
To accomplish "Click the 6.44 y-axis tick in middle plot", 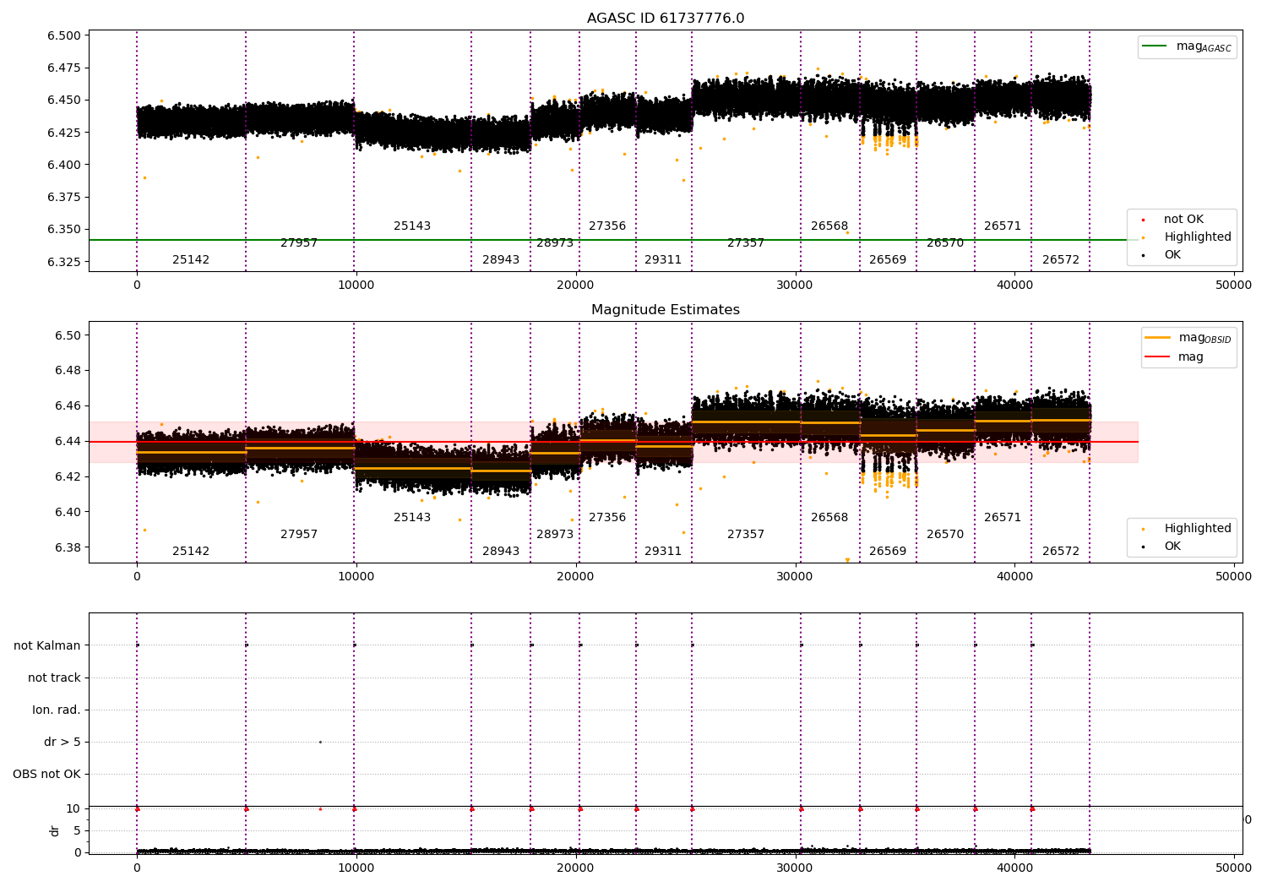I will click(68, 441).
